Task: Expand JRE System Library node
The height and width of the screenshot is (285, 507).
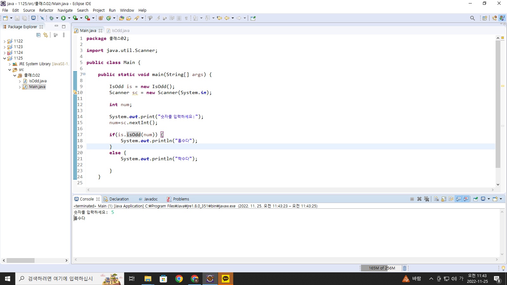Action: (10, 64)
